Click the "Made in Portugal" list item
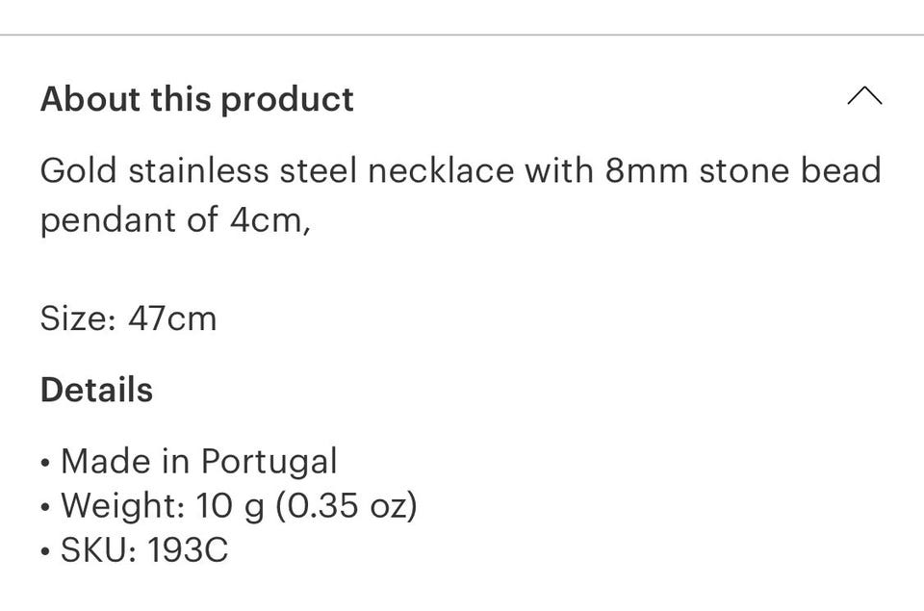This screenshot has height=611, width=924. click(198, 461)
